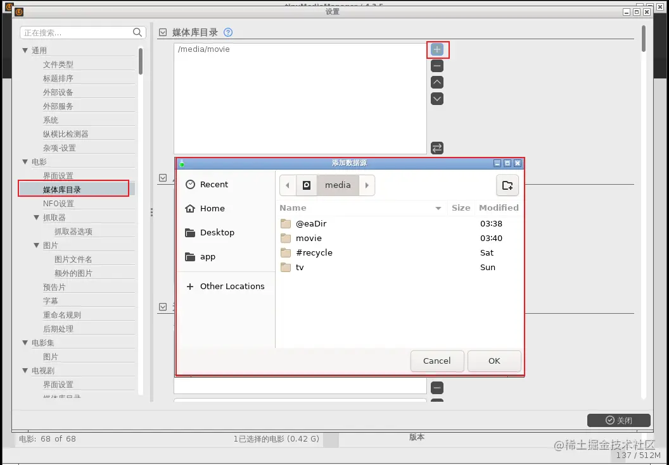669x465 pixels.
Task: Go forward with the path right arrow
Action: pos(367,185)
